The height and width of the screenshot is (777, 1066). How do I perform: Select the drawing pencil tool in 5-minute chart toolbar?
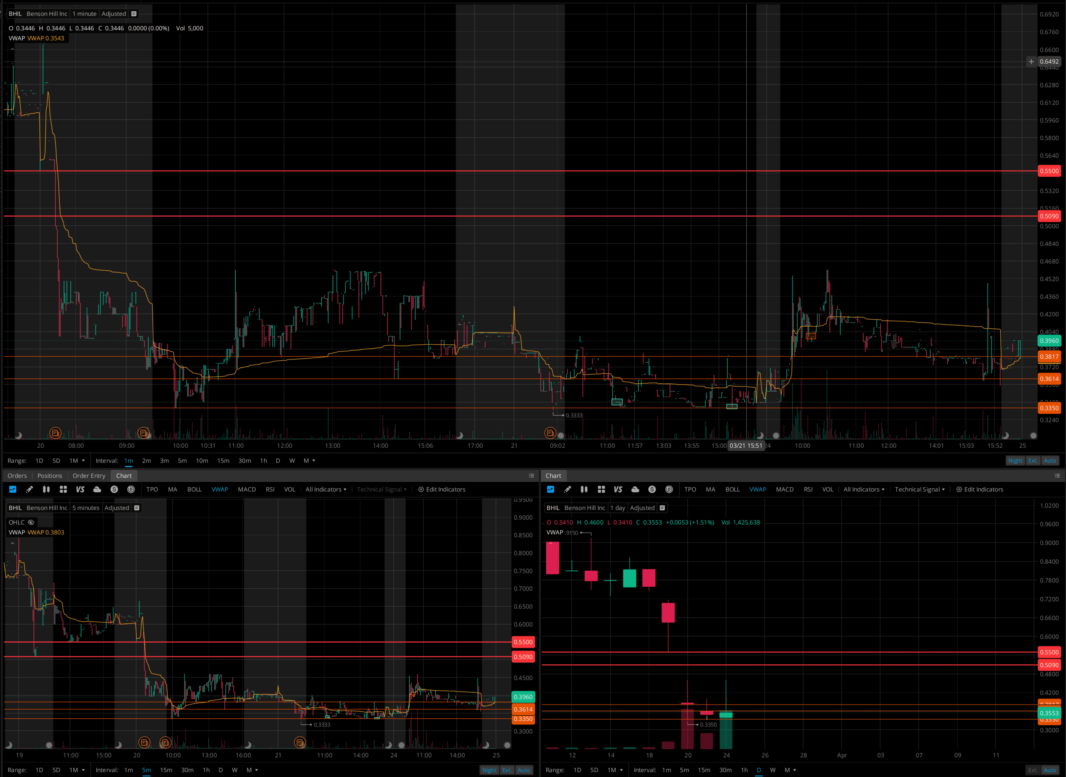click(x=29, y=489)
